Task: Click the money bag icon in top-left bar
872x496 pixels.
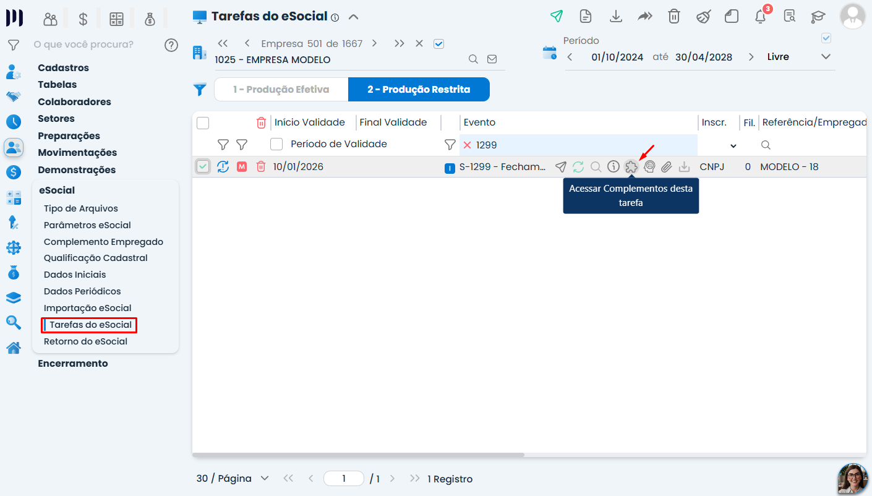Action: 150,19
